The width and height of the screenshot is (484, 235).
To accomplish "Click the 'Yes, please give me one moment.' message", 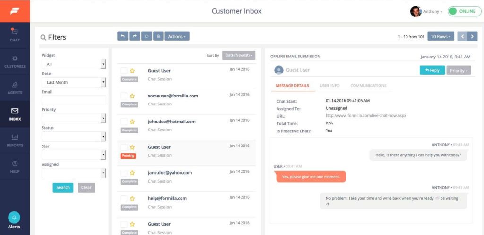I will pos(311,177).
